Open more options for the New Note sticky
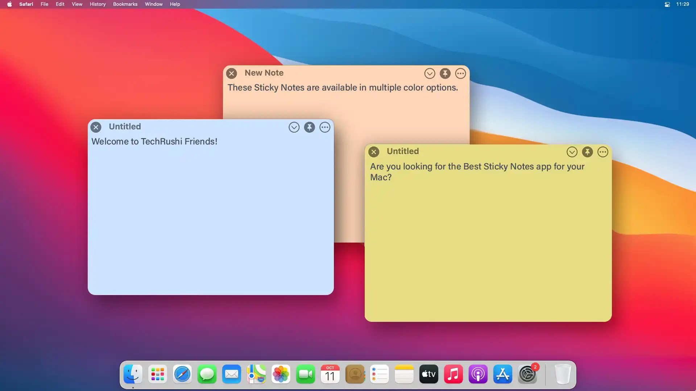696x391 pixels. coord(460,73)
